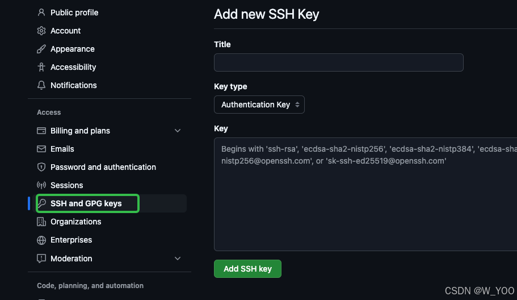Open the Key type dropdown
517x300 pixels.
tap(259, 105)
